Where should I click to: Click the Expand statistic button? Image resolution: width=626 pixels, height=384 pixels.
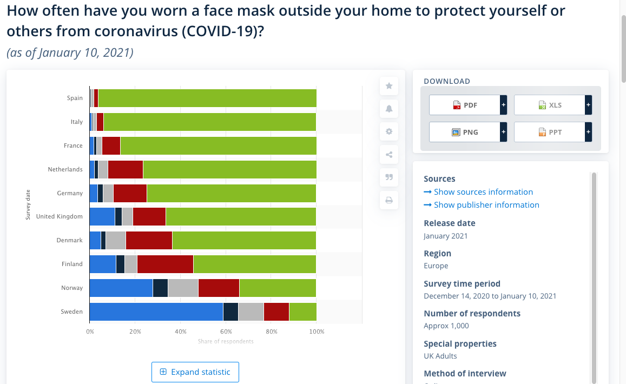pos(195,372)
